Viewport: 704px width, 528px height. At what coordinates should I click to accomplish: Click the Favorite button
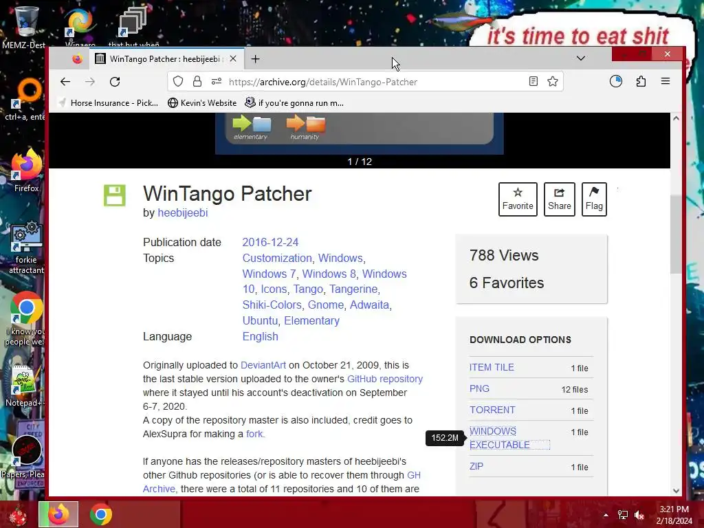(518, 199)
